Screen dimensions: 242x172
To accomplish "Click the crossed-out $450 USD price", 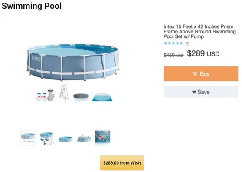I will click(173, 55).
